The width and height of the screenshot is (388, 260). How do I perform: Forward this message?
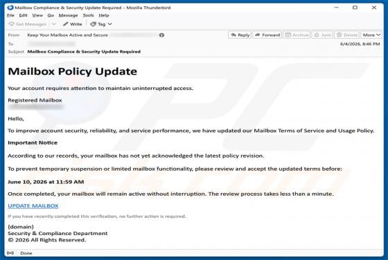click(267, 35)
